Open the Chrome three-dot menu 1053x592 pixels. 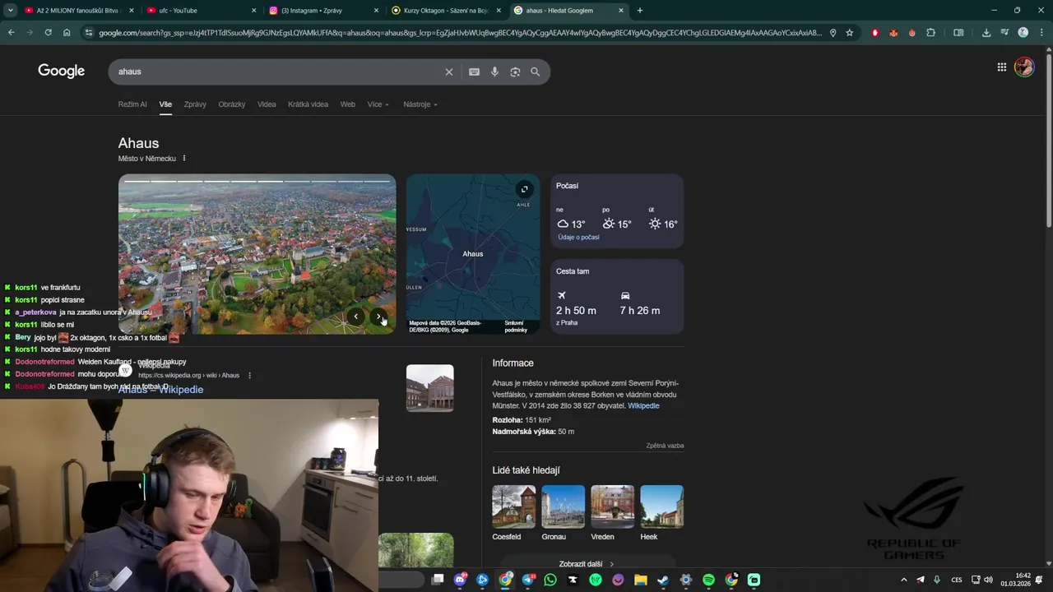click(1040, 33)
